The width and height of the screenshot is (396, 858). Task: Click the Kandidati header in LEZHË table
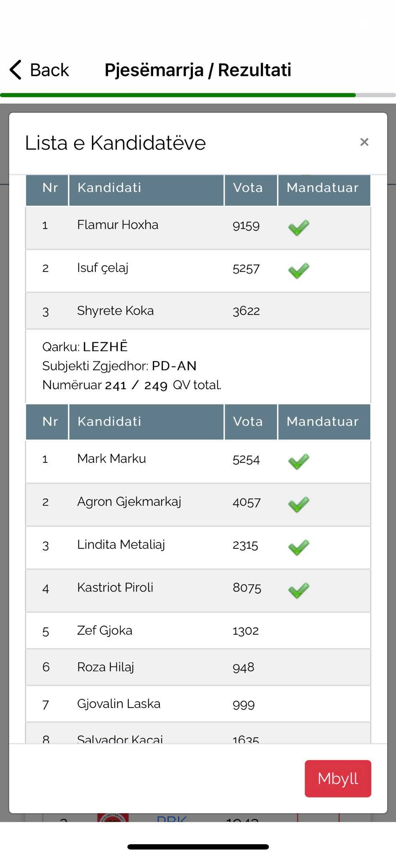[110, 421]
